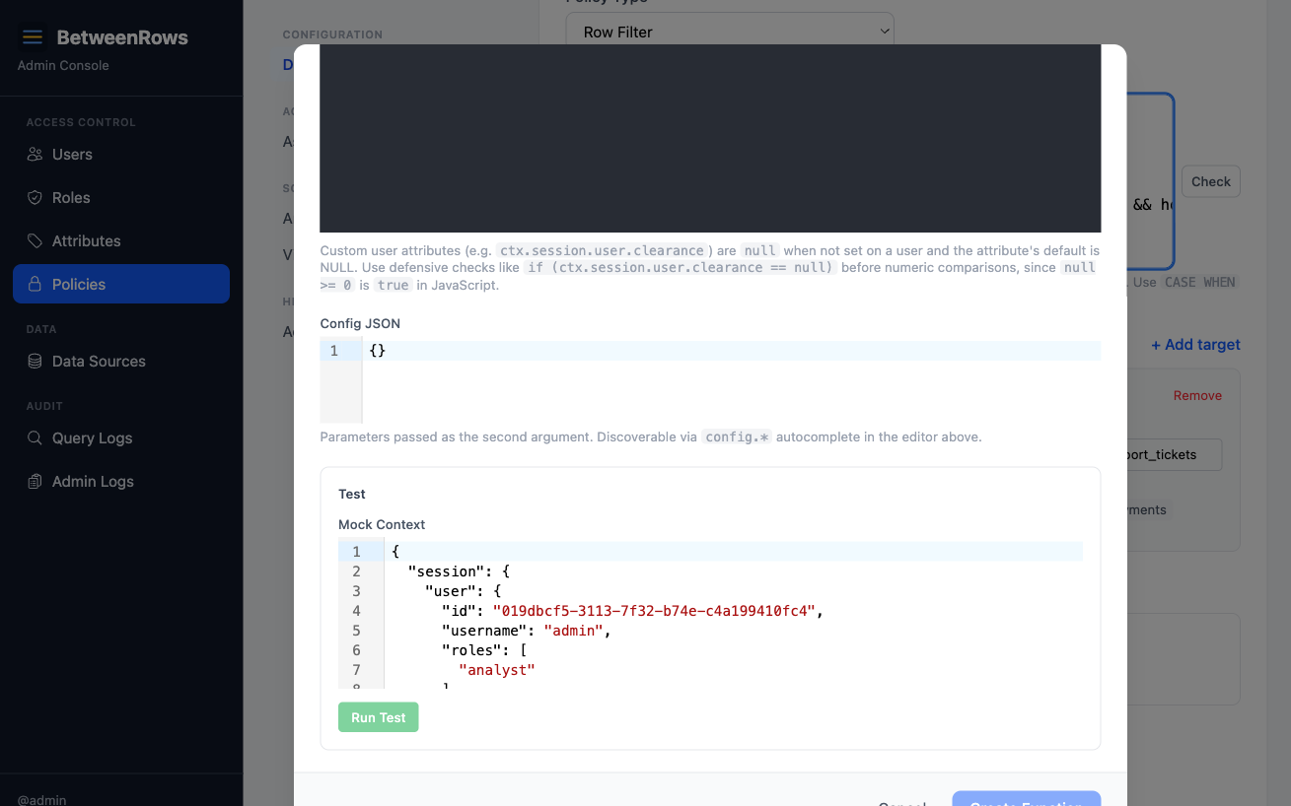Click the Admin Console subtitle

pos(63,65)
